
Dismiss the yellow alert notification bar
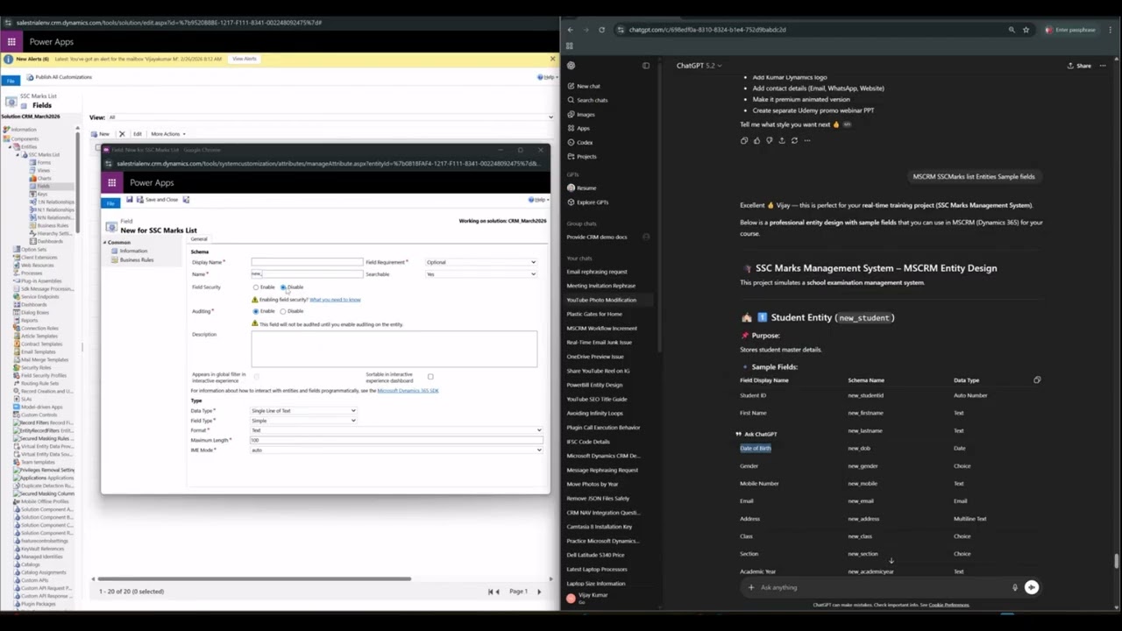coord(552,59)
